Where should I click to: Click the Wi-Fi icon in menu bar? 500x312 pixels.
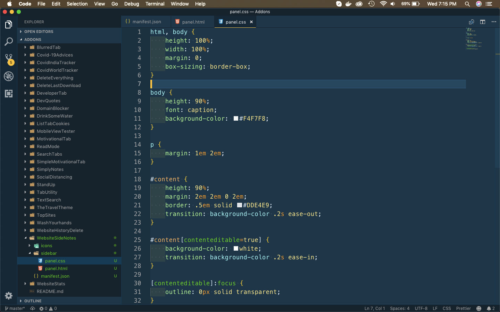[383, 4]
